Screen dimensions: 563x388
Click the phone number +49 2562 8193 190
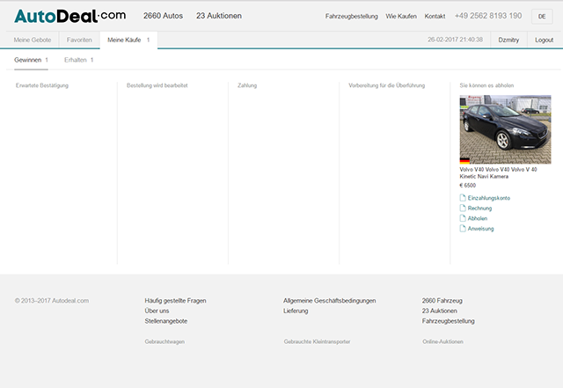pos(488,16)
